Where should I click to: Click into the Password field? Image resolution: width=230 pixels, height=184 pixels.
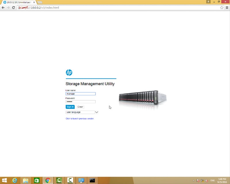click(80, 101)
